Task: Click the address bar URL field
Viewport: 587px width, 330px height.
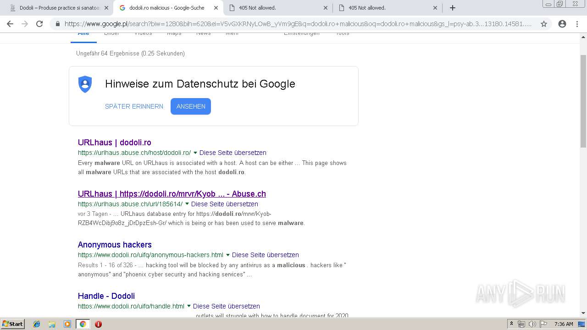Action: pyautogui.click(x=298, y=24)
